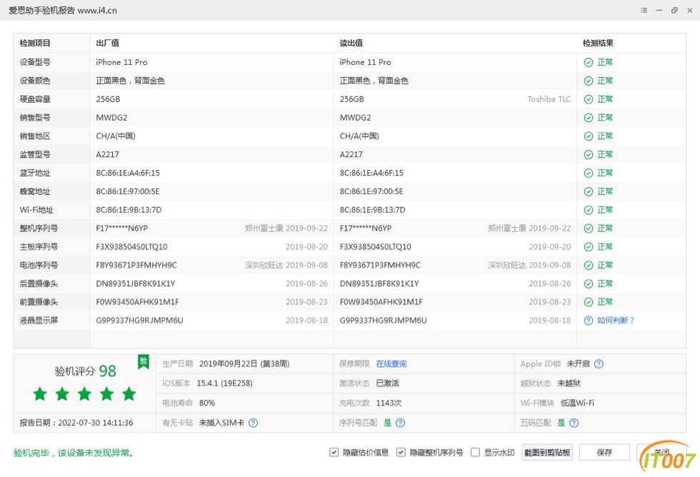Click the green check icon for 设备型号
Screen dimensions: 700x477
click(589, 62)
